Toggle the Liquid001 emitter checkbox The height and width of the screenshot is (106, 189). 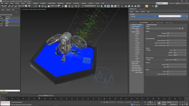(134, 30)
